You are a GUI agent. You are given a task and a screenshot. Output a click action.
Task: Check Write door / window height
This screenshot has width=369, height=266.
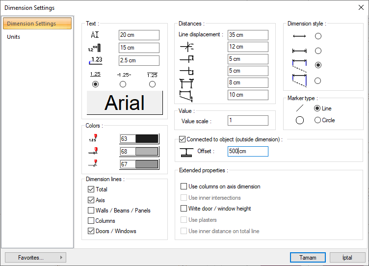pyautogui.click(x=184, y=209)
